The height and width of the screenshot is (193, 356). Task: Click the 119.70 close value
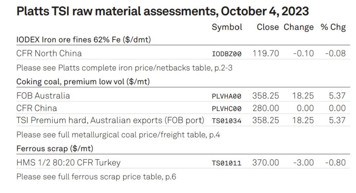click(266, 54)
